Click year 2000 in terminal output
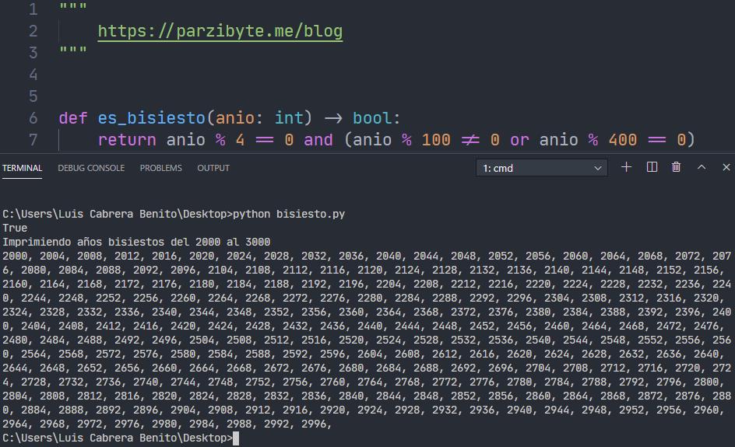 click(15, 256)
